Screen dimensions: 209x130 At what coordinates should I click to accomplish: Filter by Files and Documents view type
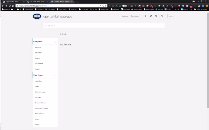click(42, 108)
